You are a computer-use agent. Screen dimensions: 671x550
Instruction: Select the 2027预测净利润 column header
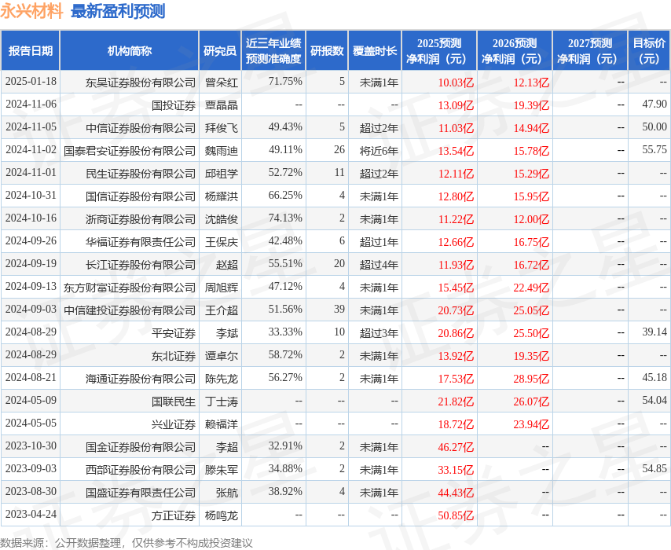click(x=590, y=50)
